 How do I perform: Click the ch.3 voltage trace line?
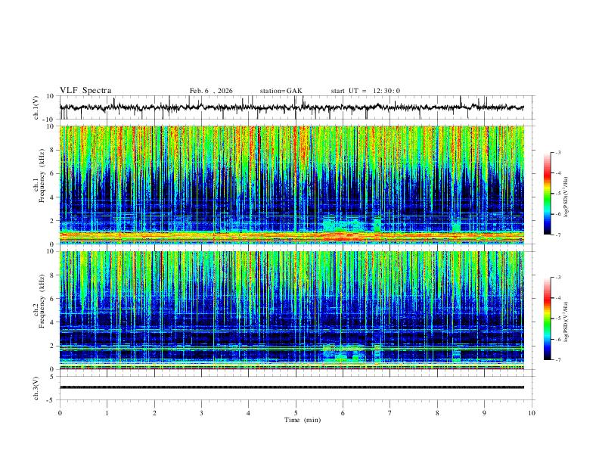pyautogui.click(x=291, y=387)
